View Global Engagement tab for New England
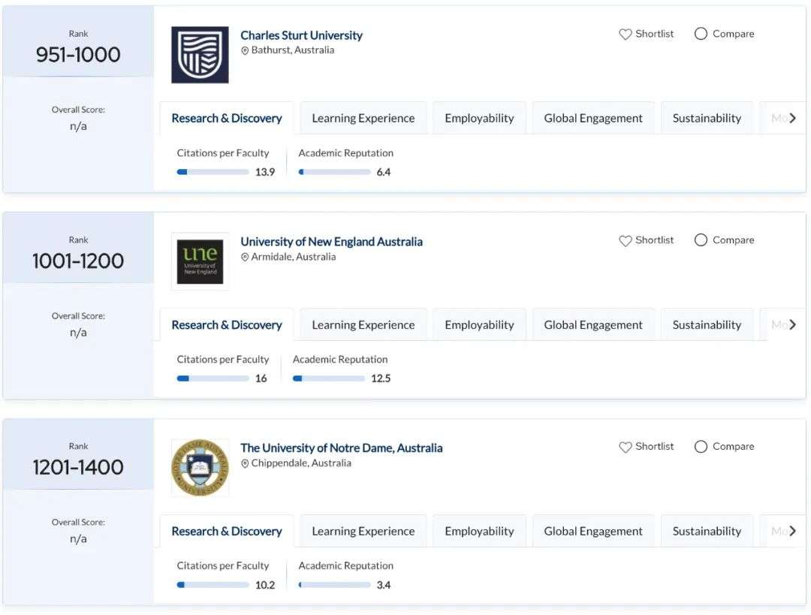 point(592,325)
